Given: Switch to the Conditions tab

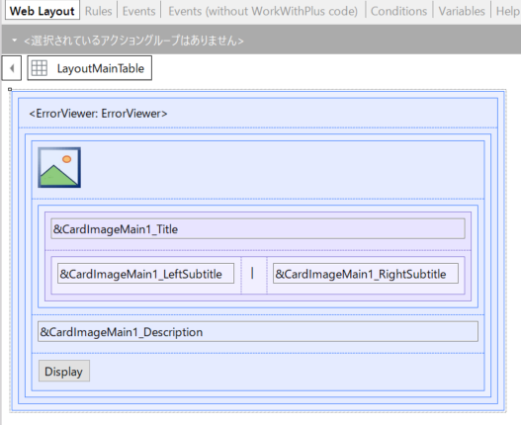Looking at the screenshot, I should click(x=398, y=11).
